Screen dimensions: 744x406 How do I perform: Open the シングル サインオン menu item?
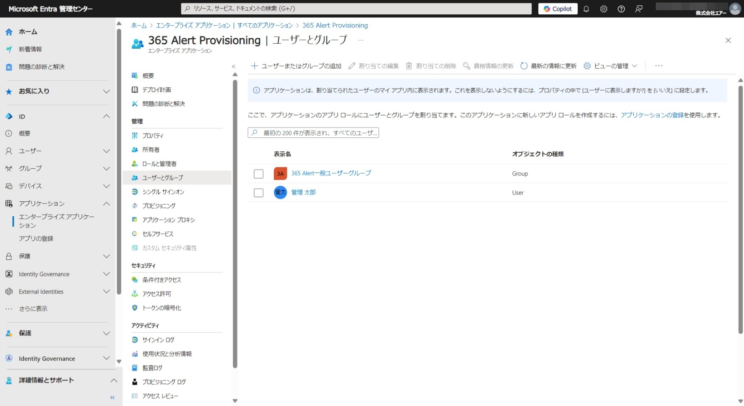163,192
